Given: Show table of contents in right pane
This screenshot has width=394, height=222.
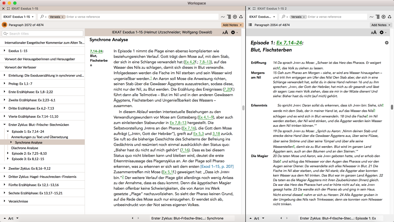Looking at the screenshot, I should [250, 25].
